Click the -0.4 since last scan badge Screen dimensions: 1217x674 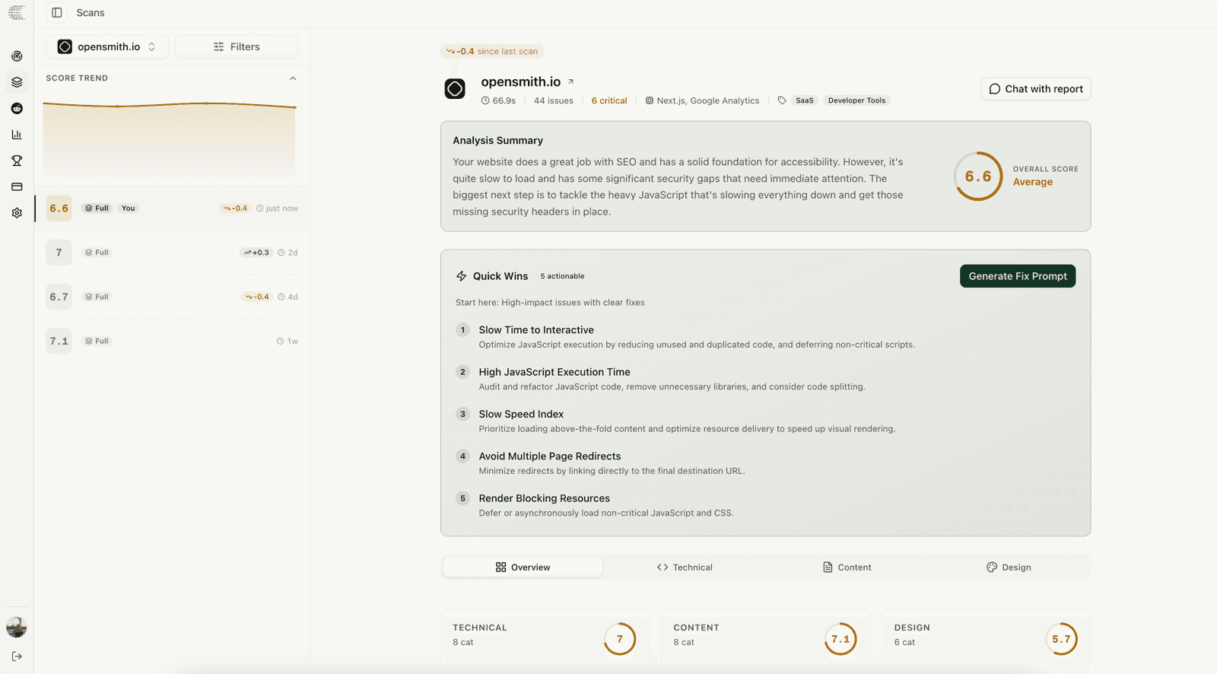tap(492, 51)
